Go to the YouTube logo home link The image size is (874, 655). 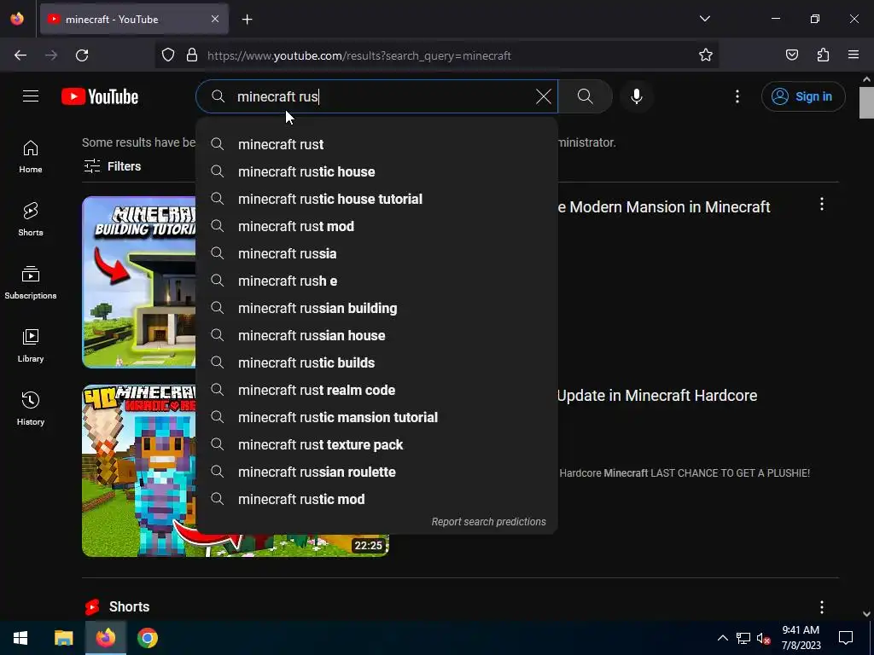[x=100, y=96]
